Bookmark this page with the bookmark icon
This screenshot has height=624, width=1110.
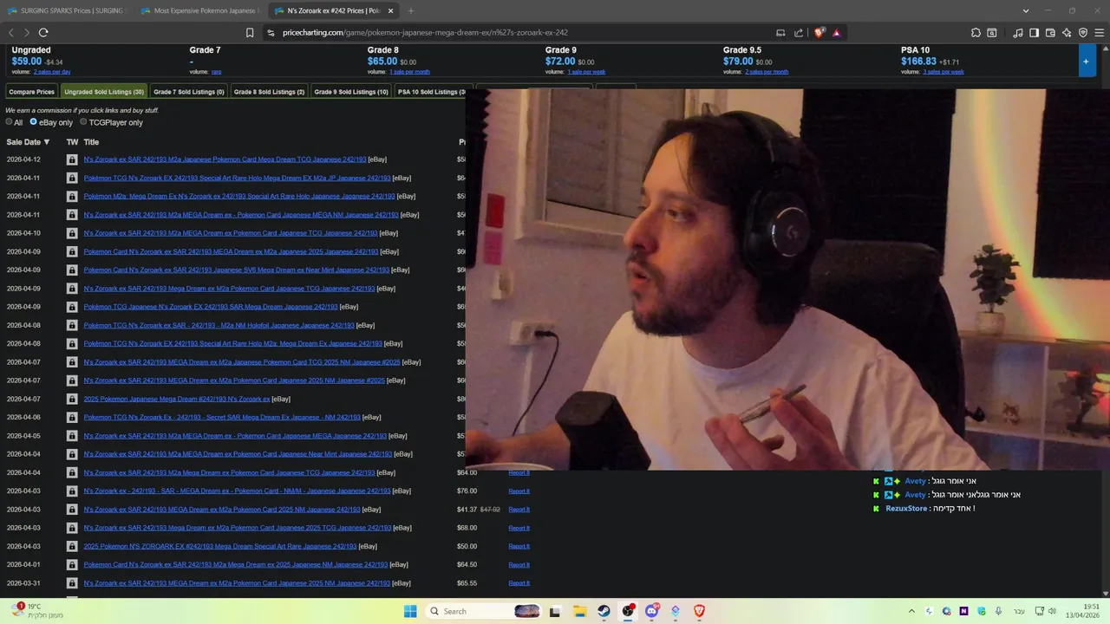[250, 33]
